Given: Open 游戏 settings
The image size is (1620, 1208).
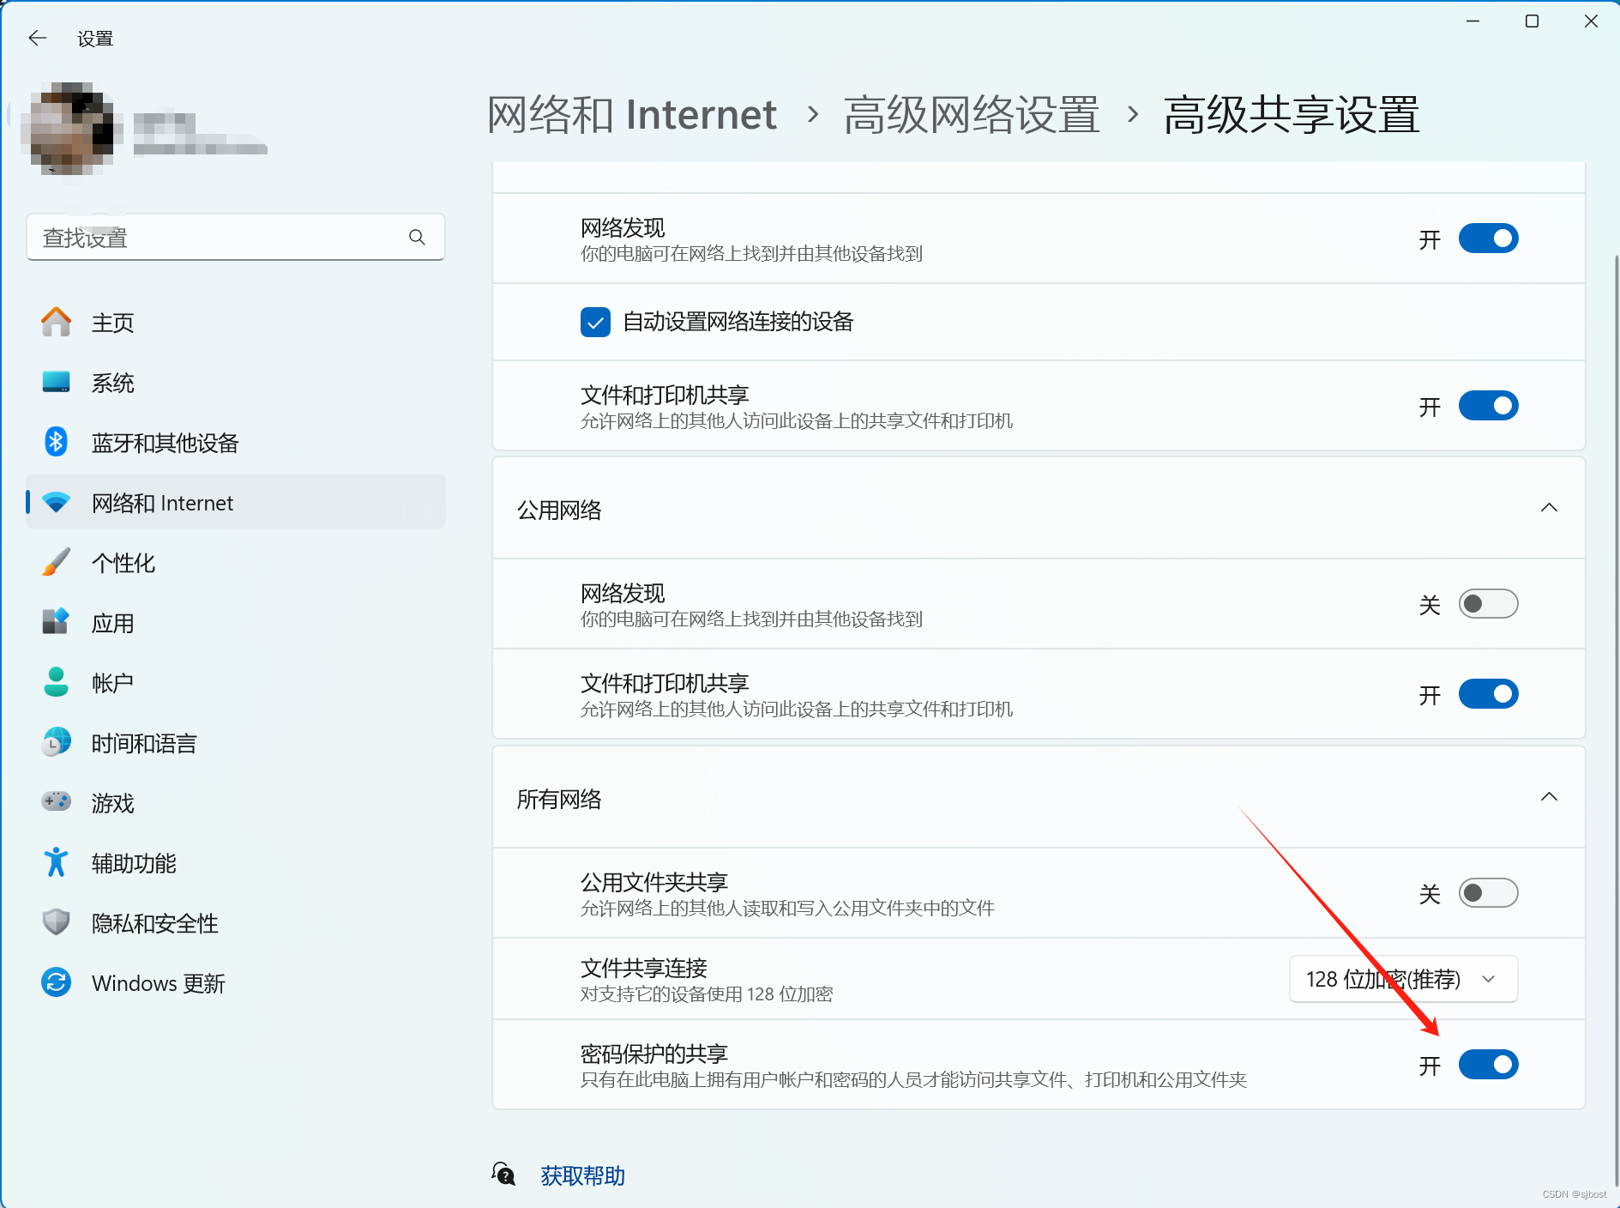Looking at the screenshot, I should pyautogui.click(x=236, y=803).
